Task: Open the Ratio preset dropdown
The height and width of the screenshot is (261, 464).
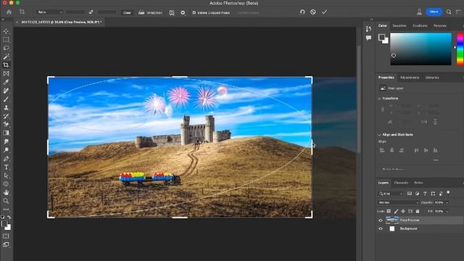Action: (50, 12)
